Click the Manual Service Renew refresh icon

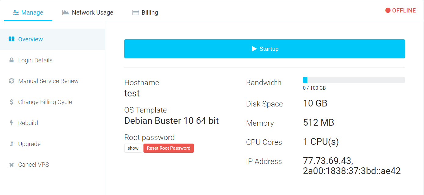click(x=11, y=81)
